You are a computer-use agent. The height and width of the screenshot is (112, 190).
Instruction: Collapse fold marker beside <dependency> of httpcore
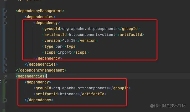(x=5, y=82)
